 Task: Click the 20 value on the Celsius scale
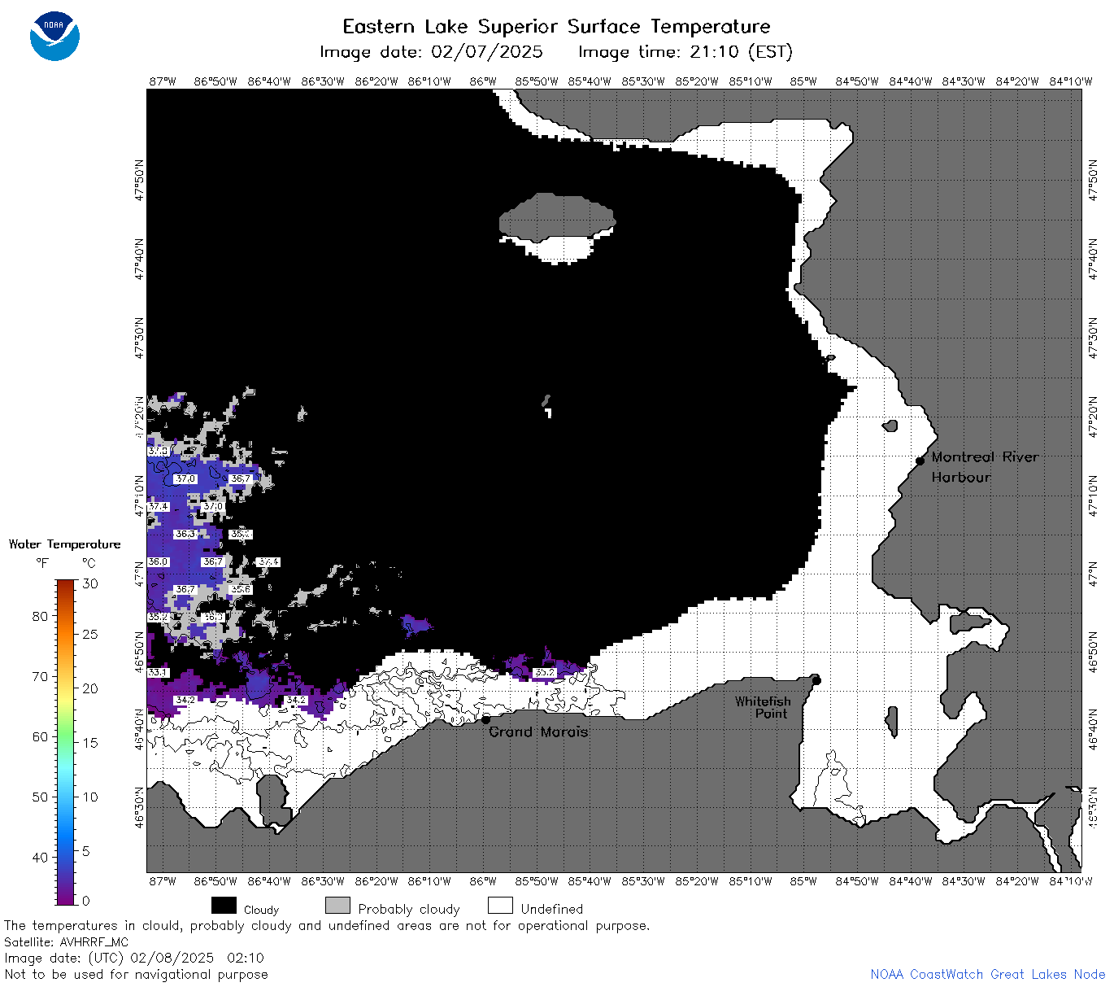pos(90,688)
